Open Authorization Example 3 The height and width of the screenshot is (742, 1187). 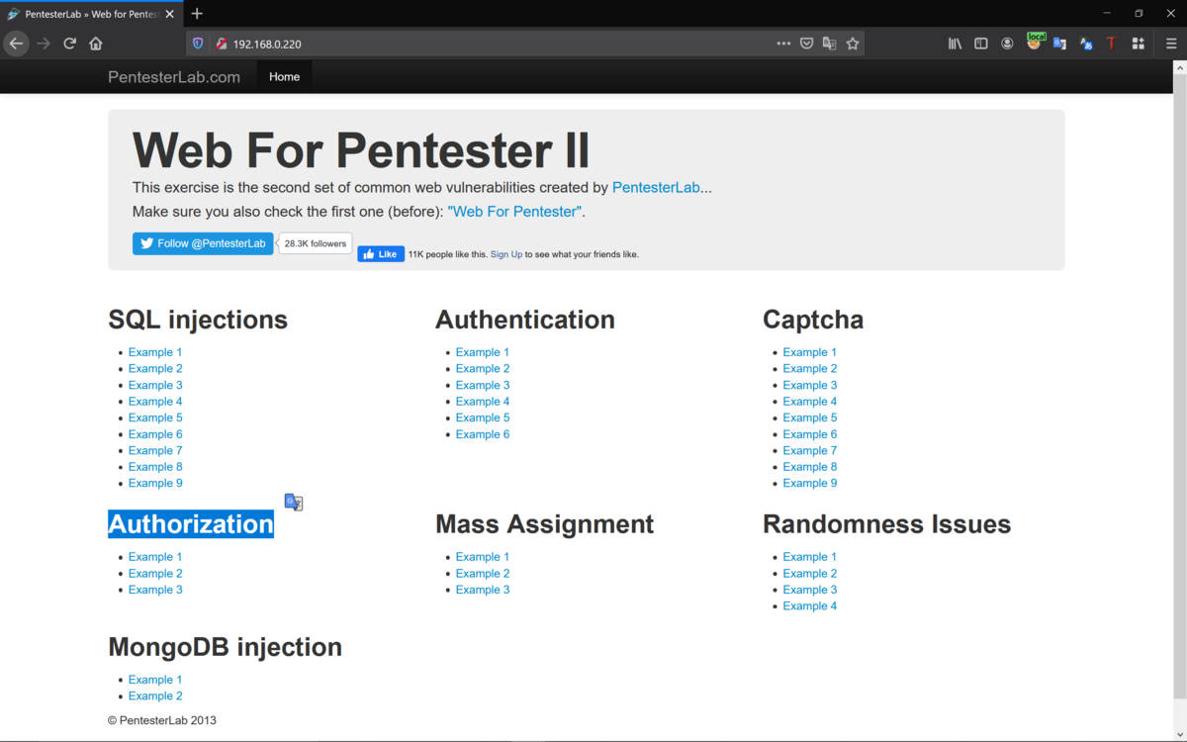[155, 590]
